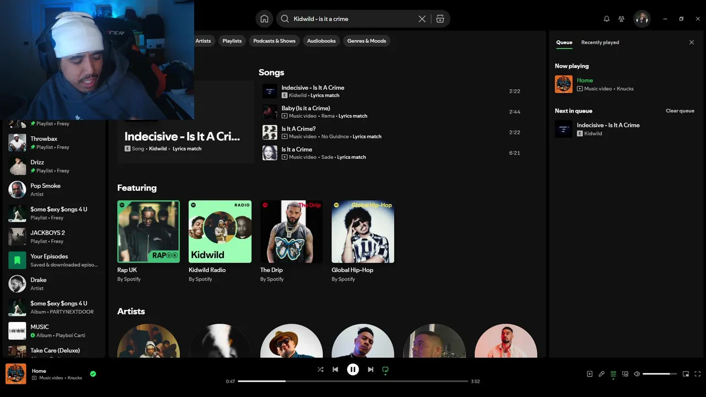706x397 pixels.
Task: Skip to next track
Action: [371, 369]
